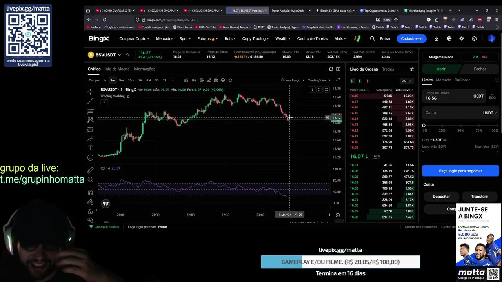Open the time axis settings gear
This screenshot has height=282, width=502.
[338, 215]
